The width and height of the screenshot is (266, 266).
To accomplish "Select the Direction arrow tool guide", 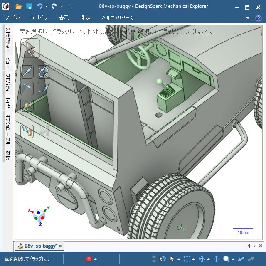I will click(x=27, y=72).
